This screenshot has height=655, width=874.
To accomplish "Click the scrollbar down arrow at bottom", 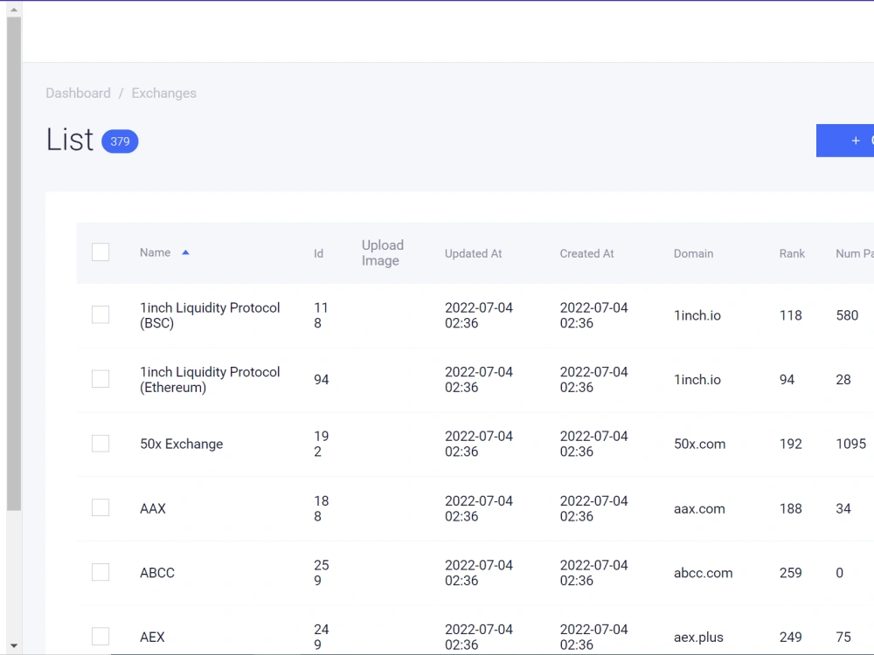I will click(x=14, y=645).
